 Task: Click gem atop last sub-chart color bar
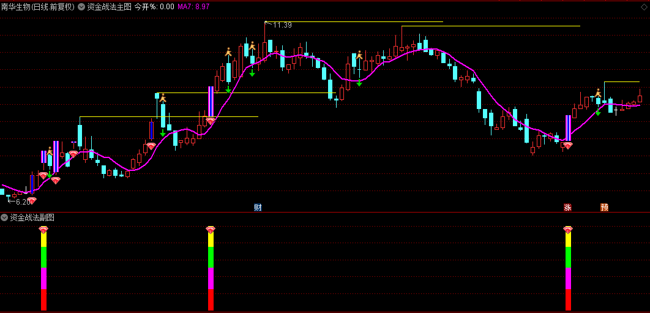click(x=568, y=230)
